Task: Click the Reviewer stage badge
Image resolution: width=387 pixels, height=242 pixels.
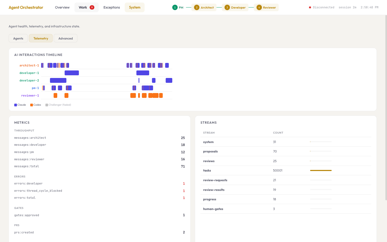Action: (x=266, y=7)
